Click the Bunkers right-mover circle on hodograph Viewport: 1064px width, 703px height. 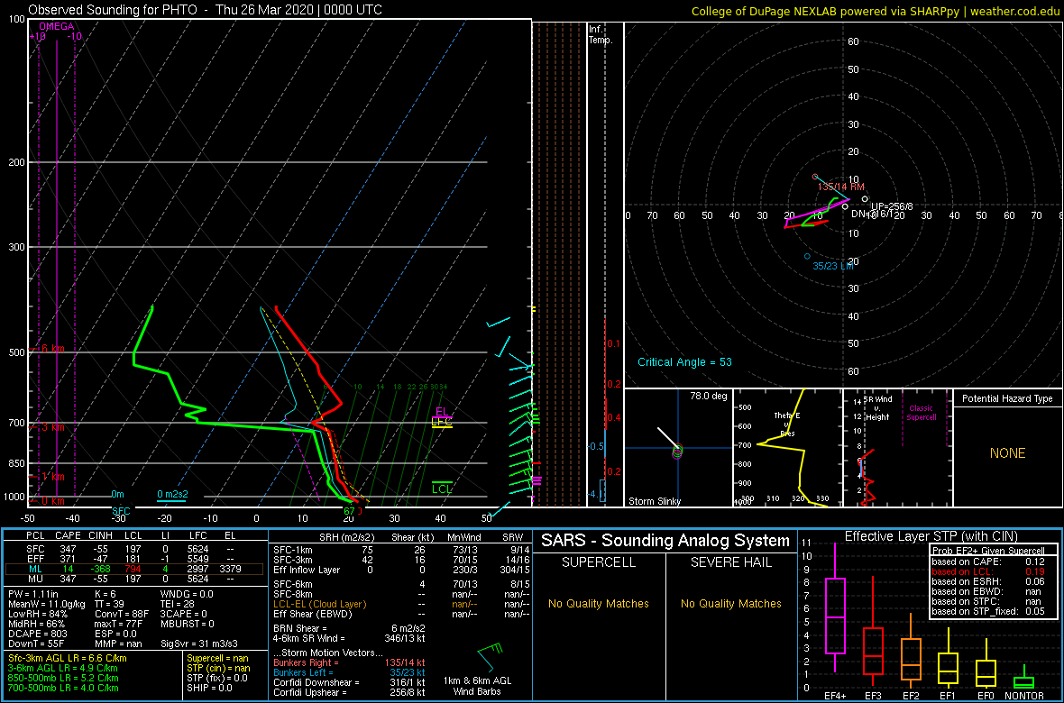(x=815, y=177)
